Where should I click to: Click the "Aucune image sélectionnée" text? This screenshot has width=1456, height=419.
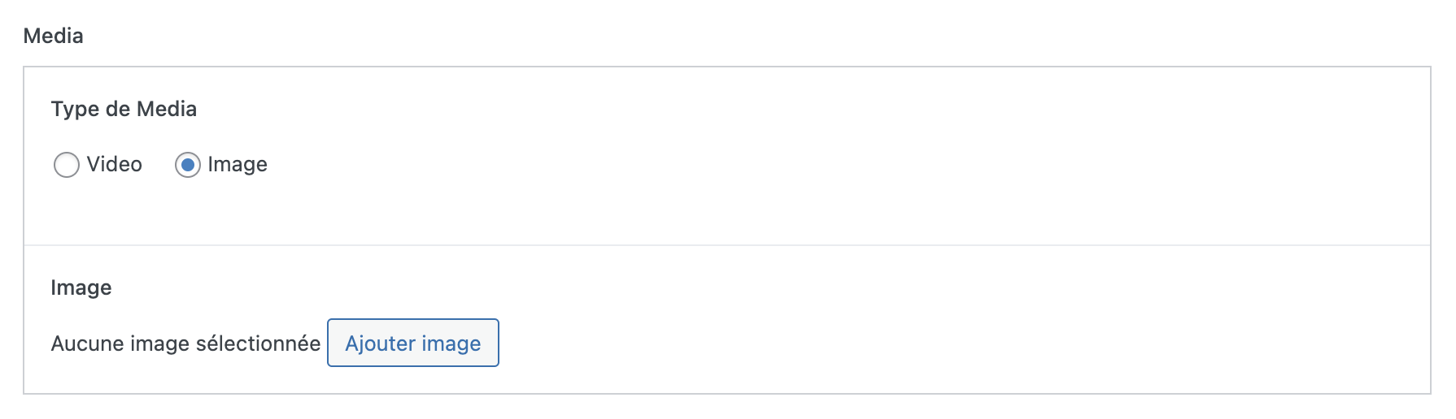185,343
